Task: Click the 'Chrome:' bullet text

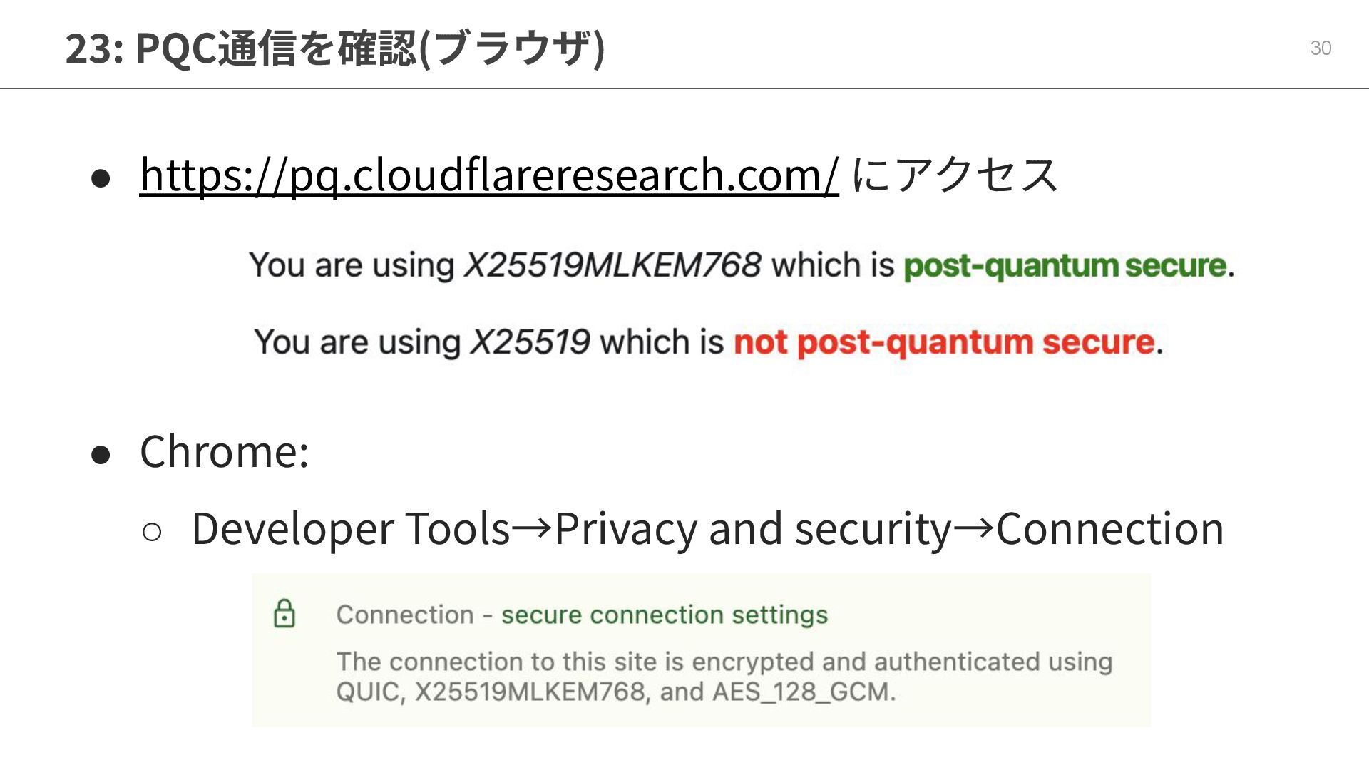Action: click(x=225, y=451)
